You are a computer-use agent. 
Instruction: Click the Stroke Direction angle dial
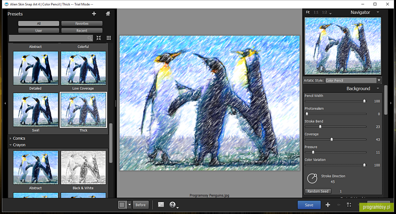click(x=312, y=178)
